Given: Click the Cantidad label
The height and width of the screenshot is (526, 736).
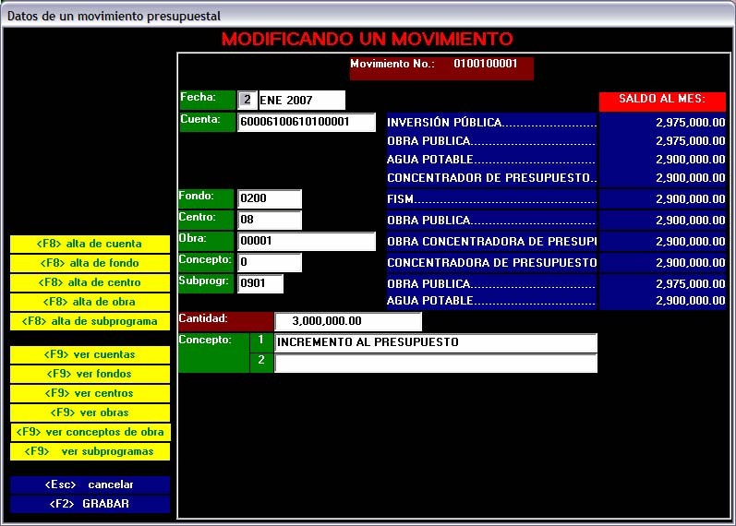Looking at the screenshot, I should (x=225, y=321).
